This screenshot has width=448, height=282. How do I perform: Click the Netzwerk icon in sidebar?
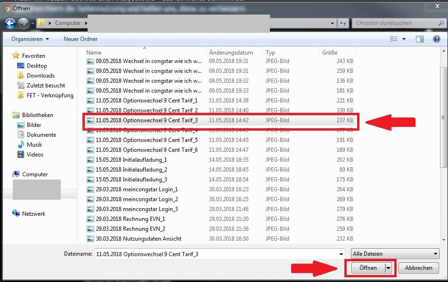coord(17,213)
